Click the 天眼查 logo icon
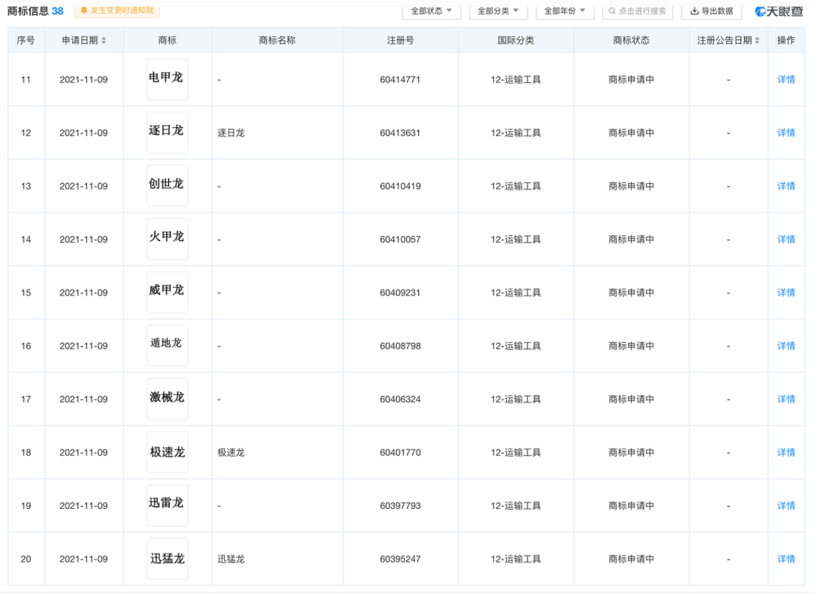Viewport: 815px width, 594px height. (761, 11)
